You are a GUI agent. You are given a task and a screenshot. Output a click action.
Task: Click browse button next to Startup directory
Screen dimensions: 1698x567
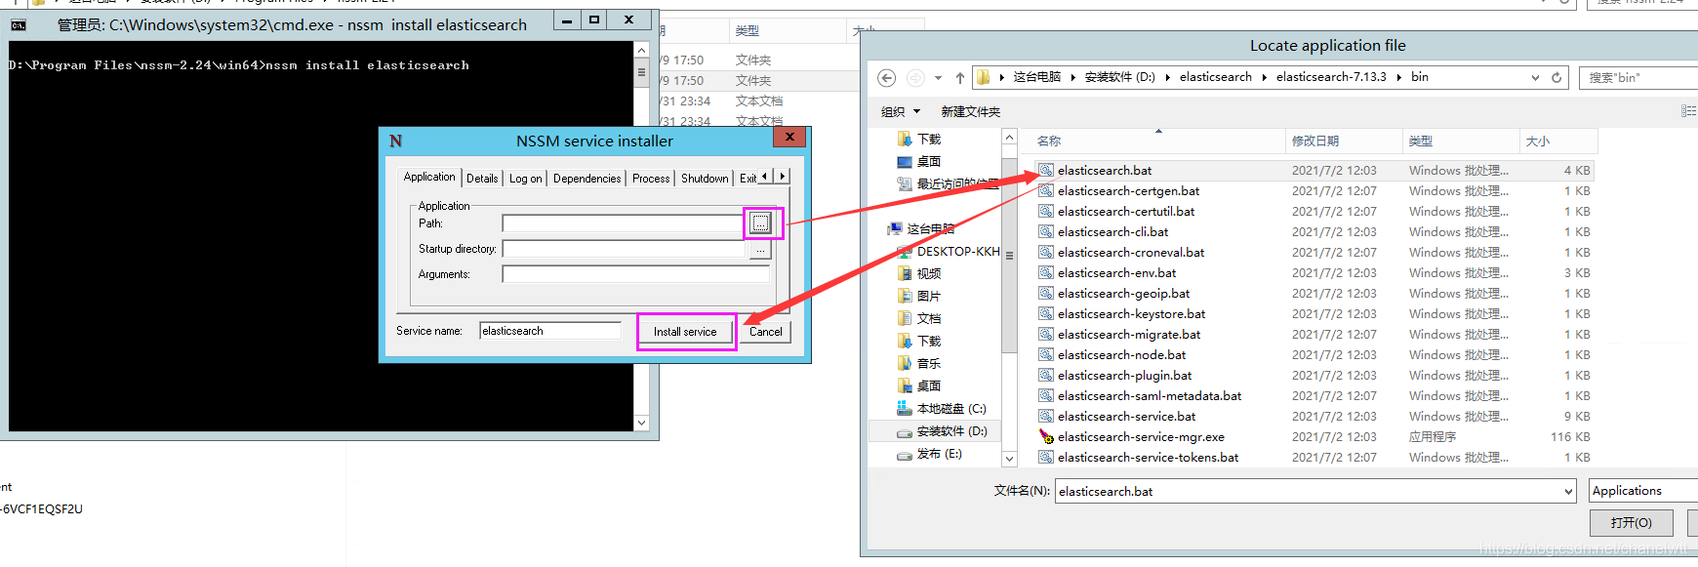(x=760, y=250)
